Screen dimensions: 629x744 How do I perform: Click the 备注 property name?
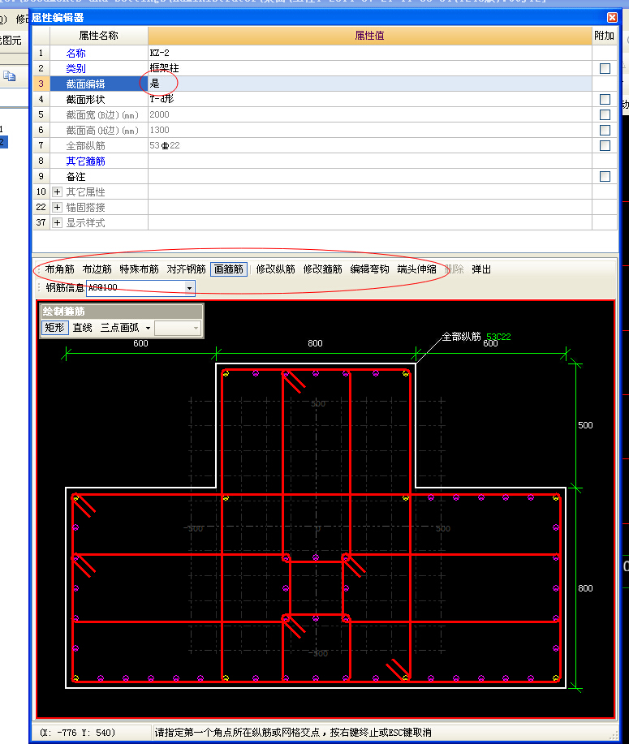(76, 177)
